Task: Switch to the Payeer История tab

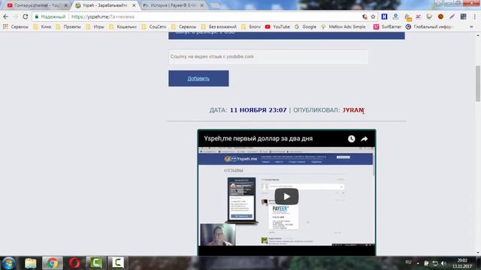Action: 173,5
